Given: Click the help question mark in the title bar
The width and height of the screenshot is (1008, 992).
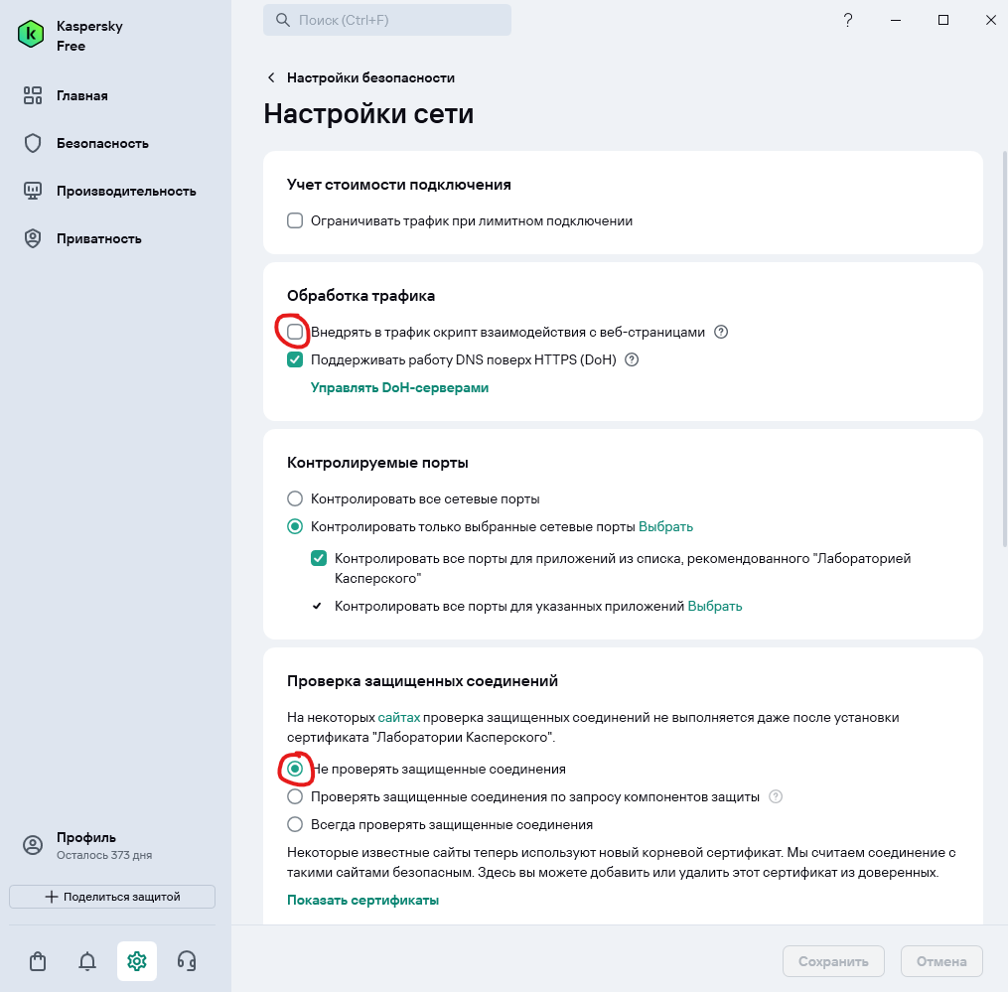Looking at the screenshot, I should 848,20.
